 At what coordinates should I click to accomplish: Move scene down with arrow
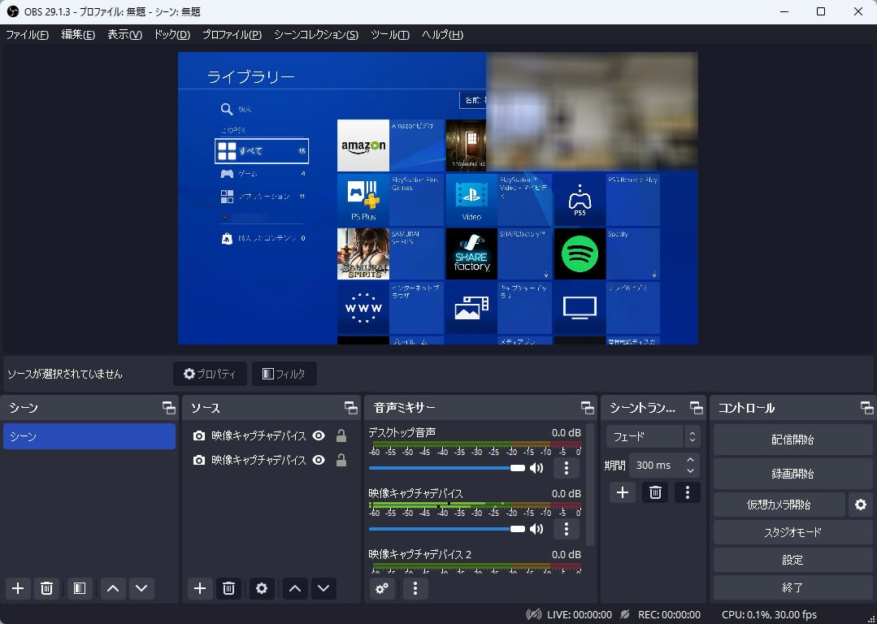pyautogui.click(x=141, y=588)
